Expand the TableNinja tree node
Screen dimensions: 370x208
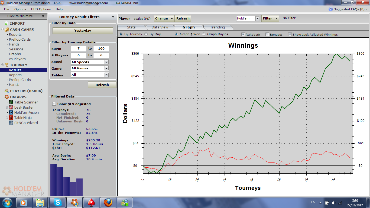[7, 118]
